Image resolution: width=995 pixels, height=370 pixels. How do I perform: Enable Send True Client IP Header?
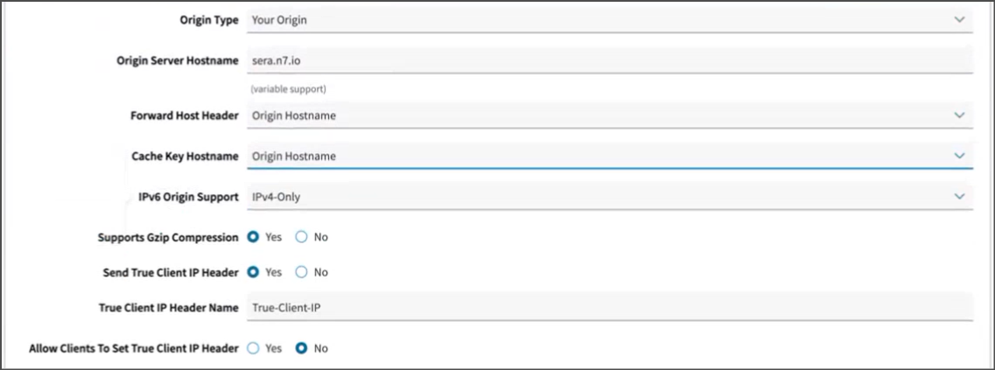[x=253, y=272]
